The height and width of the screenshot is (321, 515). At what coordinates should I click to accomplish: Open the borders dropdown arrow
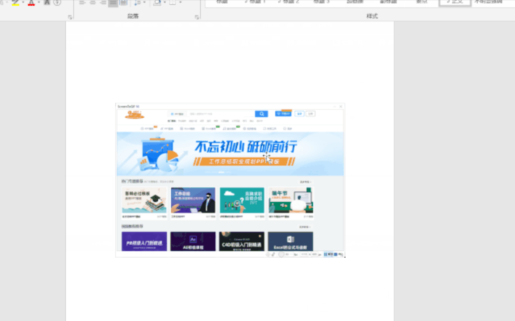click(180, 3)
